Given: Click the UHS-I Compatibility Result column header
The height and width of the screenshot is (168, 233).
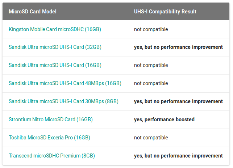Looking at the screenshot, I should (x=165, y=12).
